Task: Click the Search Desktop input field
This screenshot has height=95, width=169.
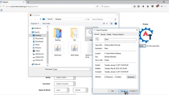Action: [104, 19]
